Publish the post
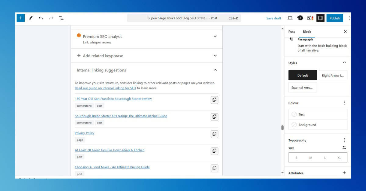Viewport: 366px width, 191px height. click(x=335, y=18)
